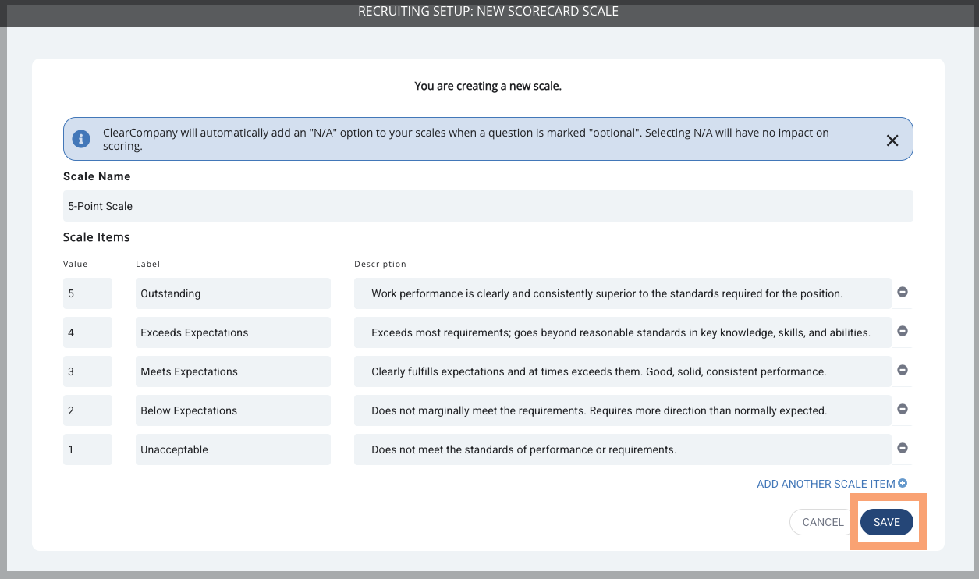
Task: Click the 'Description' column header
Action: point(380,264)
